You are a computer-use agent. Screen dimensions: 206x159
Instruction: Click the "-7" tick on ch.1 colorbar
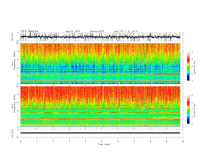(192, 81)
